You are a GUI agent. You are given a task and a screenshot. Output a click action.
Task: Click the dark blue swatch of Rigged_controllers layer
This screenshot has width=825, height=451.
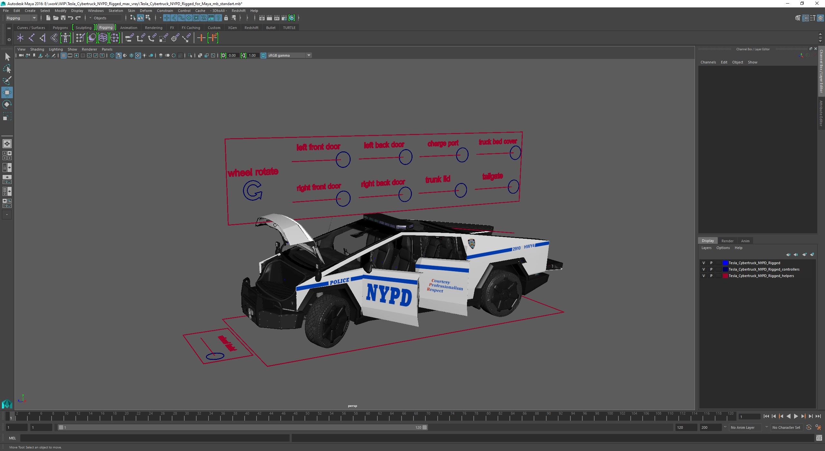coord(725,269)
